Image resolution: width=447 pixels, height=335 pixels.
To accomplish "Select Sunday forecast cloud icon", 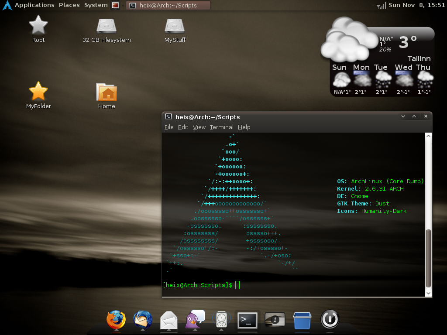I will (341, 80).
